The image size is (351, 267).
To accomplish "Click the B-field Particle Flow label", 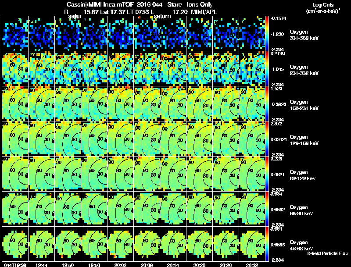I will click(x=328, y=253).
